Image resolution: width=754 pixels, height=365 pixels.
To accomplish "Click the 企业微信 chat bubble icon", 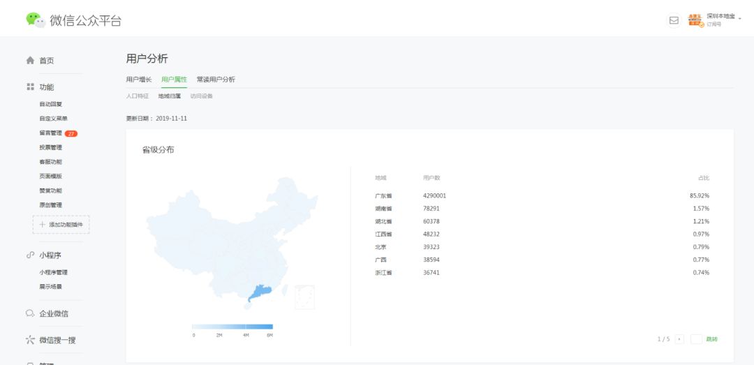I will 30,313.
